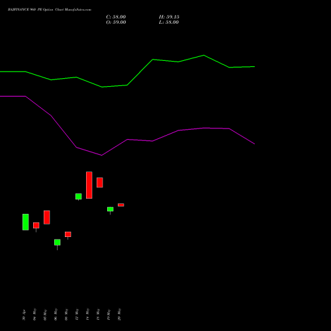Select the last small red candle above 20 May
Screen dimensions: 331x331
(121, 205)
